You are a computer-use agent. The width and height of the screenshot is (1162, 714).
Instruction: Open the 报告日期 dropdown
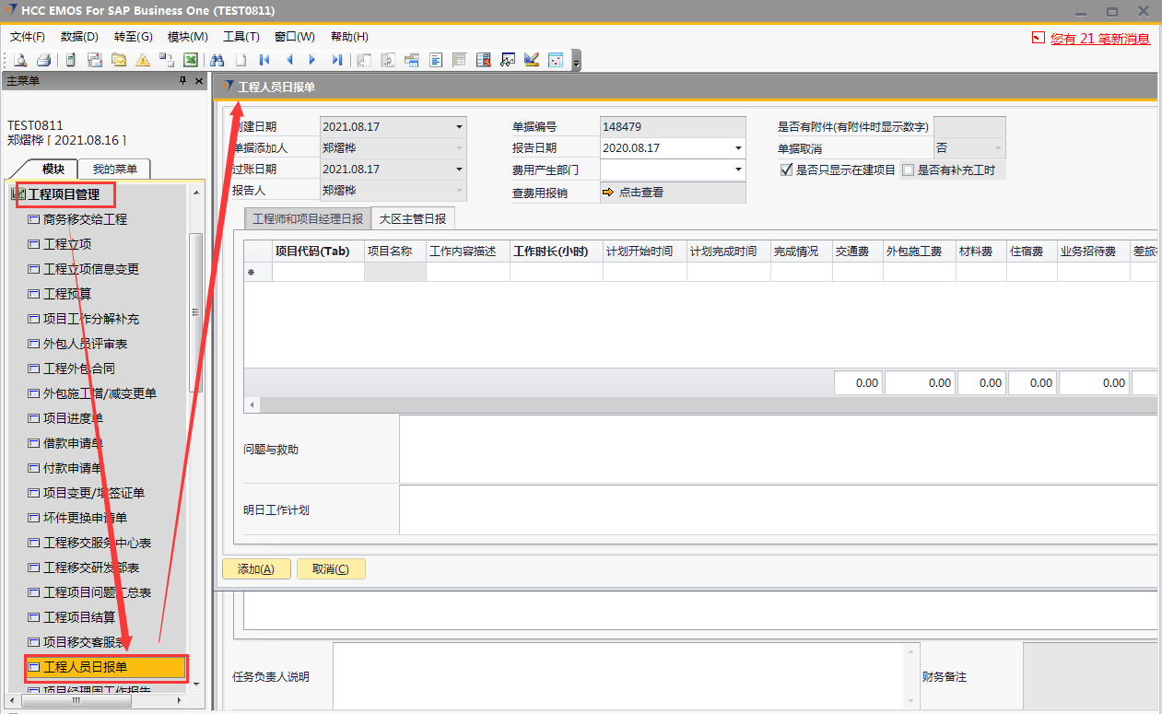[738, 148]
